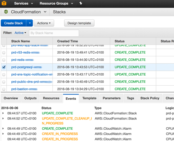Switch to the Stack Policy tab
The width and height of the screenshot is (174, 141).
[x=150, y=98]
